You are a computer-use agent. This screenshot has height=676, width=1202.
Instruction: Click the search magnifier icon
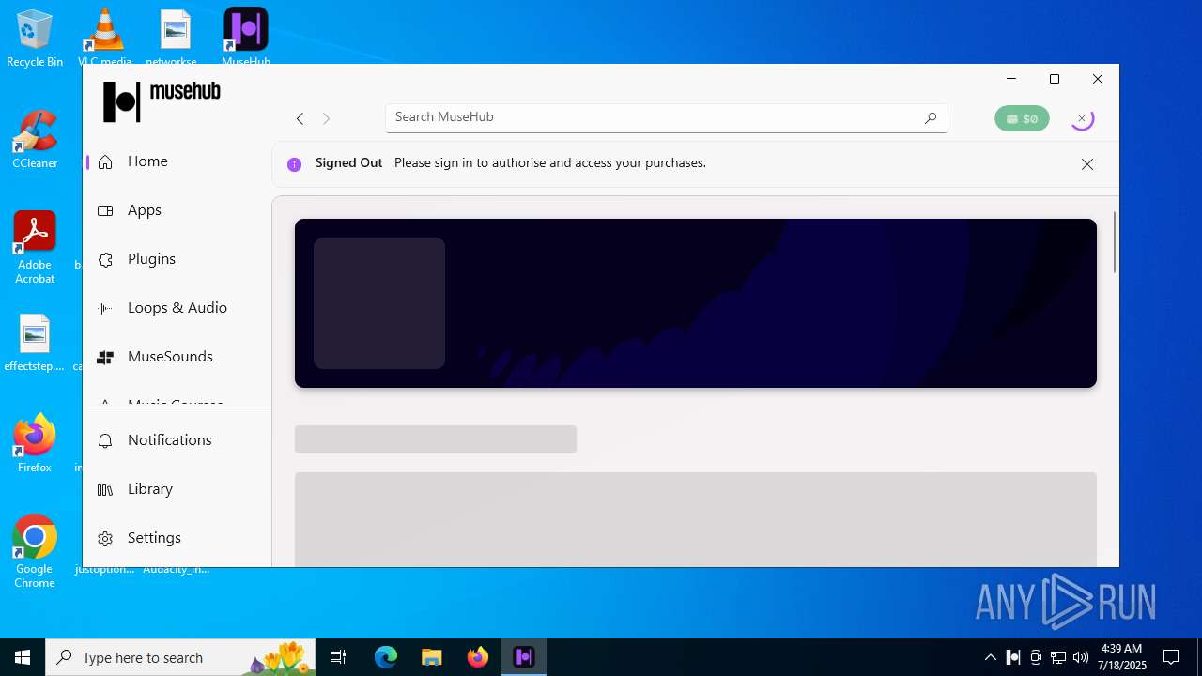pyautogui.click(x=930, y=118)
